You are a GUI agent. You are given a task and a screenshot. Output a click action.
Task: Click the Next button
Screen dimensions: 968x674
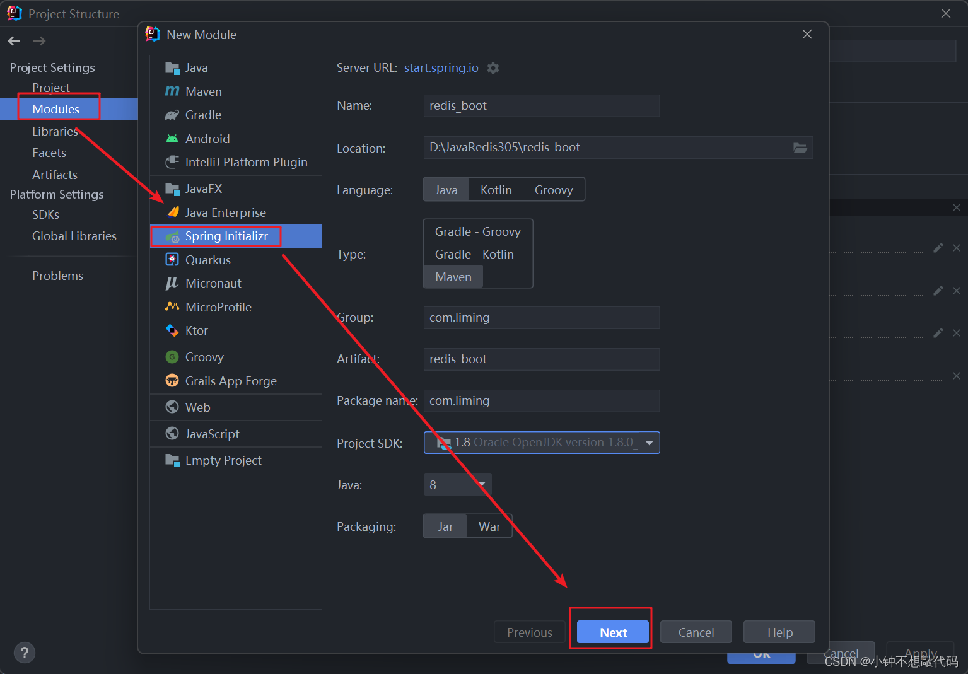[x=613, y=632]
